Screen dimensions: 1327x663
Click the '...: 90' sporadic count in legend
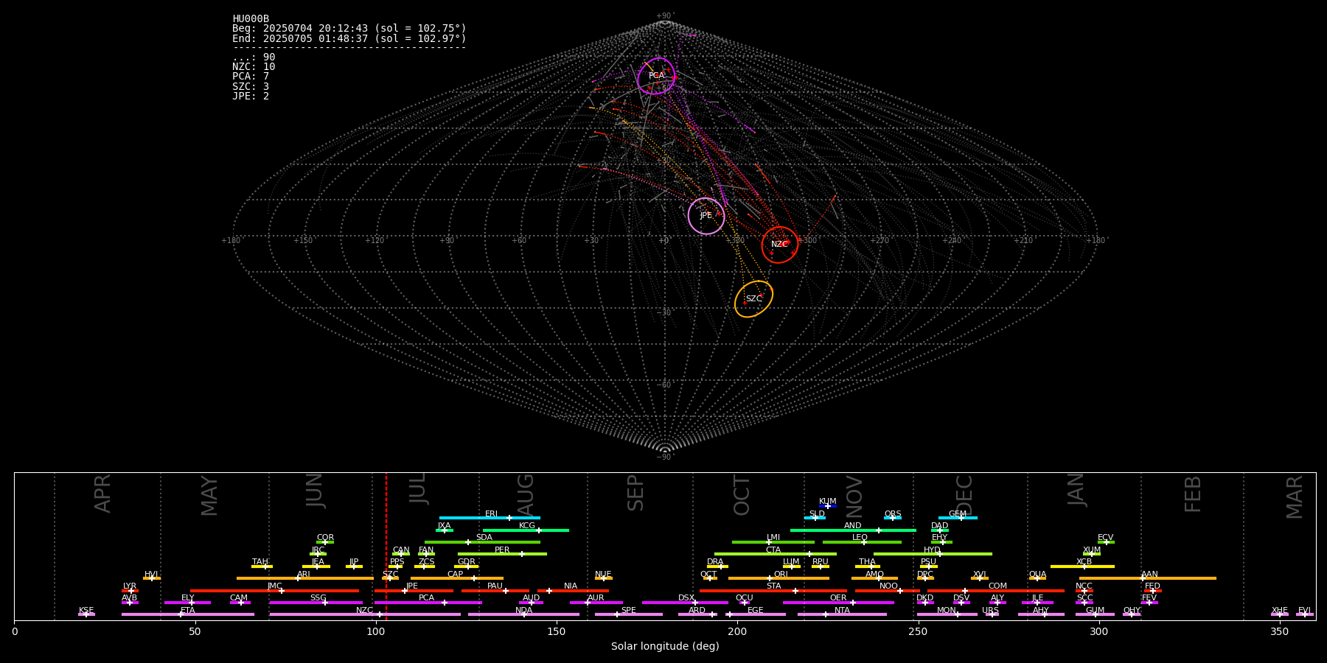coord(254,57)
